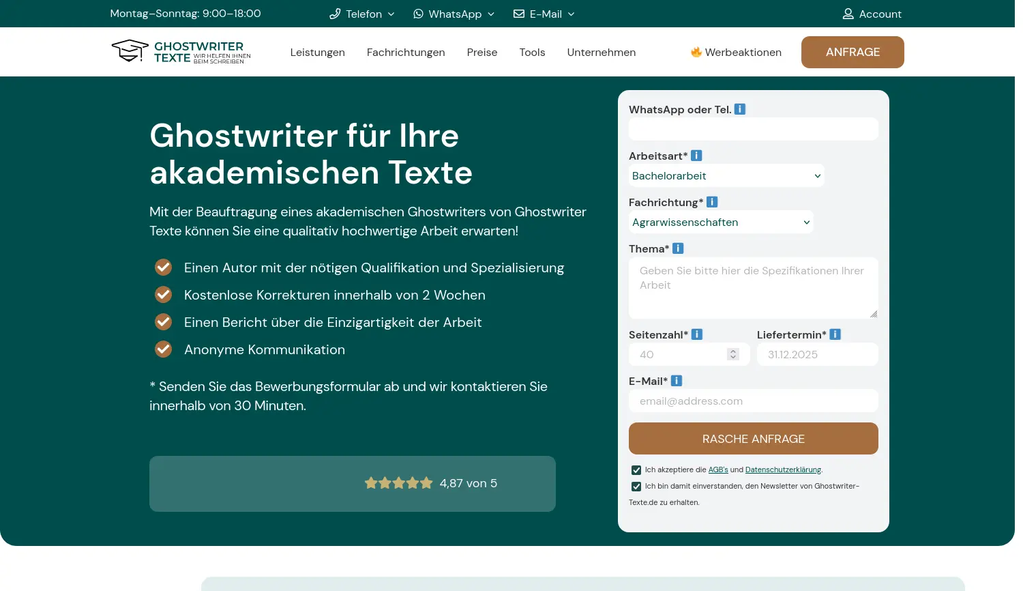Viewport: 1023px width, 591px height.
Task: Expand the E-Mail chevron in the top bar
Action: coord(572,14)
